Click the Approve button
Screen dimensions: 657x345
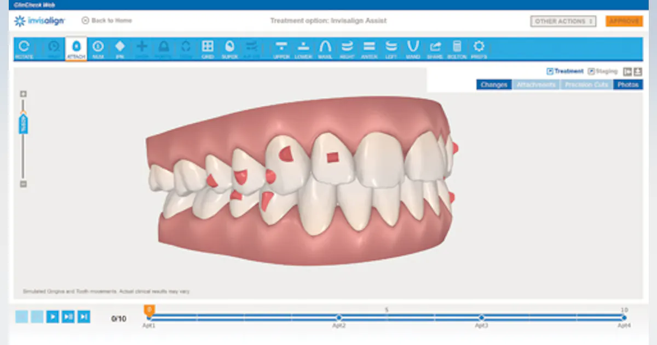point(624,21)
